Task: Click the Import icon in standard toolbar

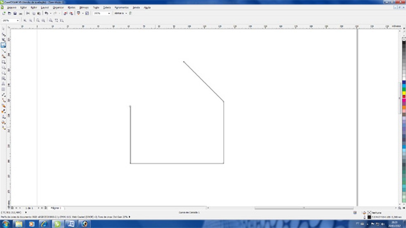Action: pos(66,13)
